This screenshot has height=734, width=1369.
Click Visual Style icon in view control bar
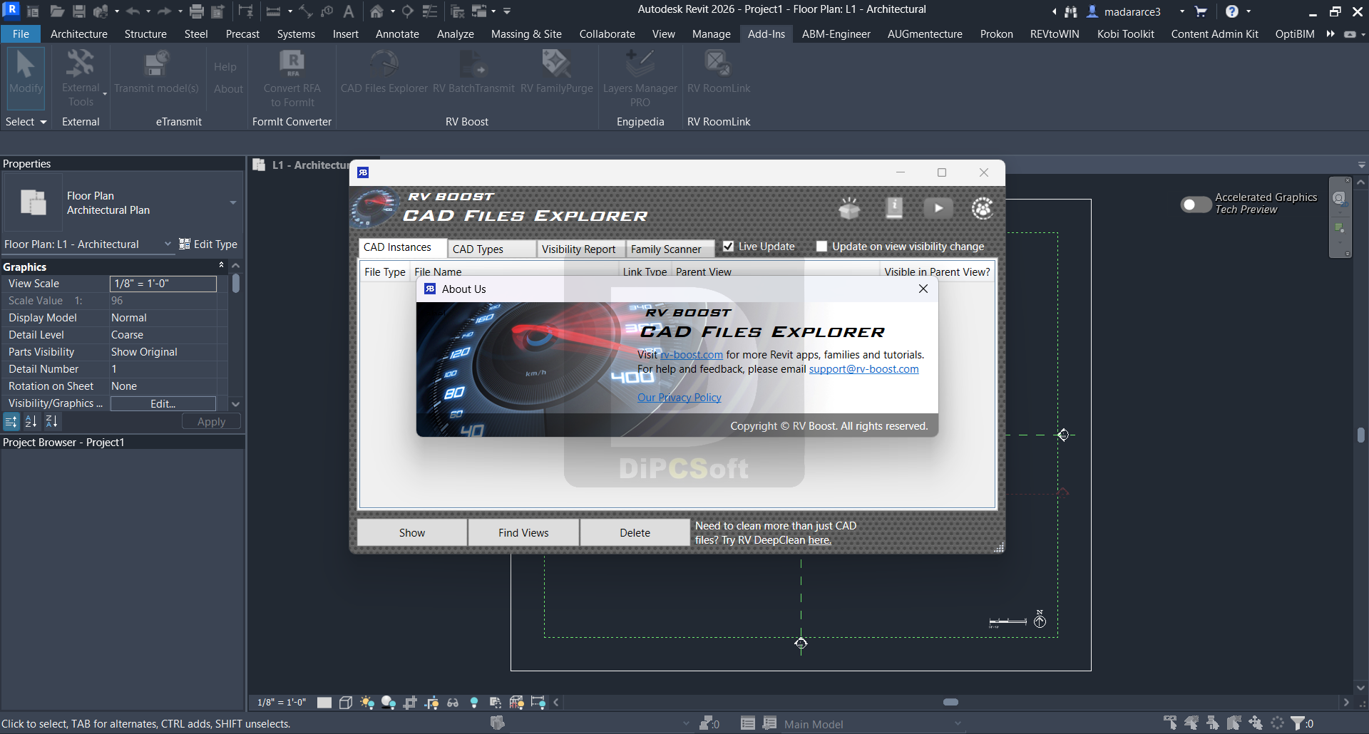[x=346, y=703]
